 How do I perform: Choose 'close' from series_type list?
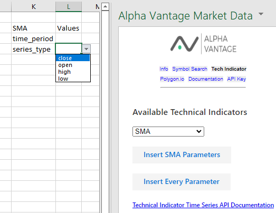(73, 58)
